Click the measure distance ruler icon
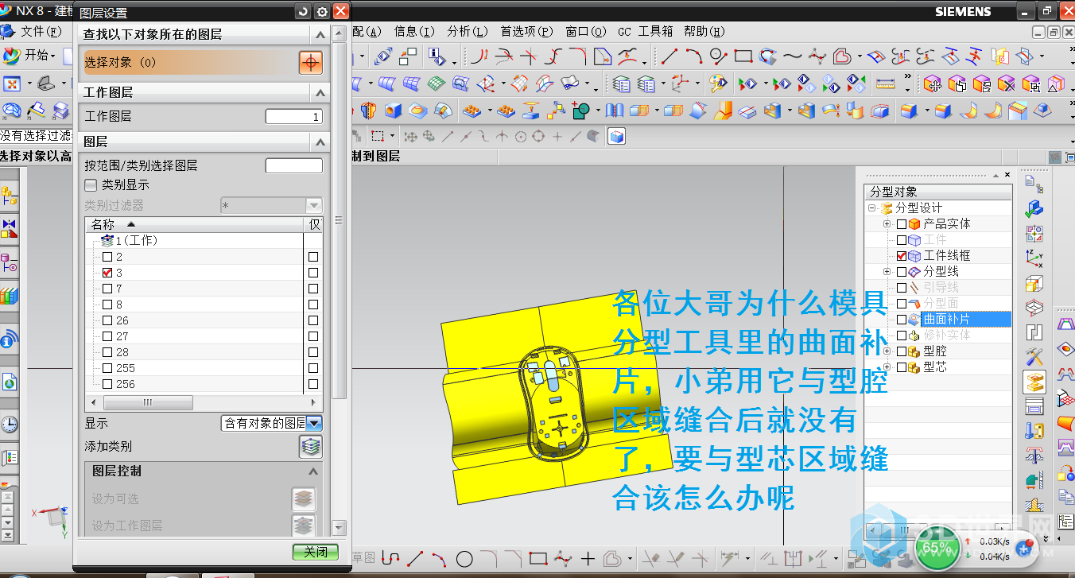Image resolution: width=1075 pixels, height=578 pixels. coord(885,83)
